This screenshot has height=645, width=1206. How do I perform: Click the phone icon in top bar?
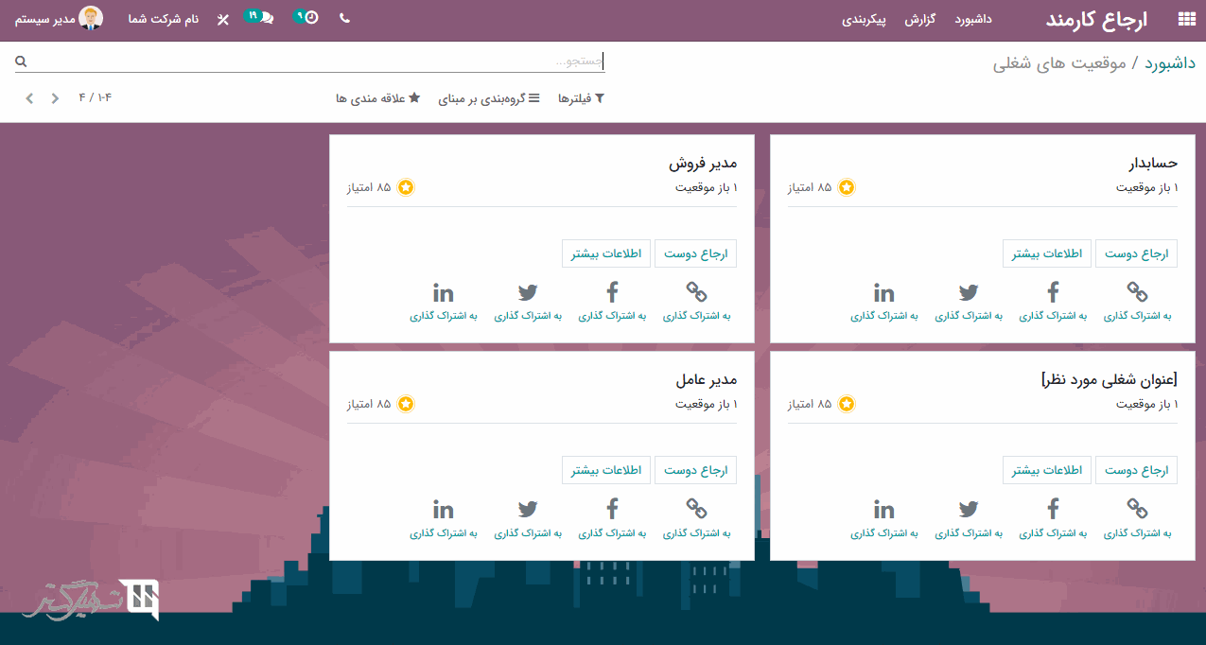pos(344,19)
